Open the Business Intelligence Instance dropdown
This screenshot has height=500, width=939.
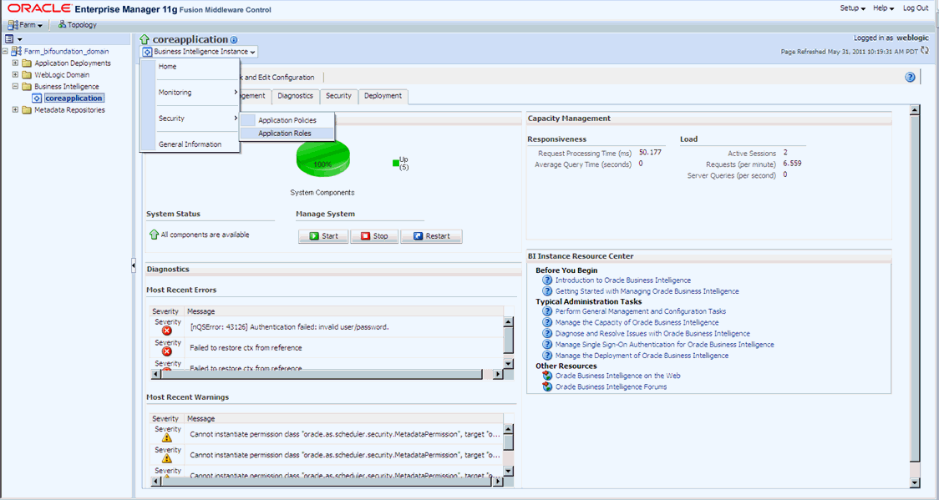click(200, 52)
